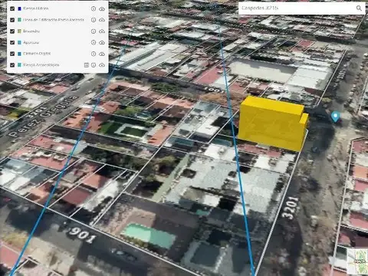Click the Línea de Edificación layer name
This screenshot has width=368, height=276.
click(x=54, y=20)
